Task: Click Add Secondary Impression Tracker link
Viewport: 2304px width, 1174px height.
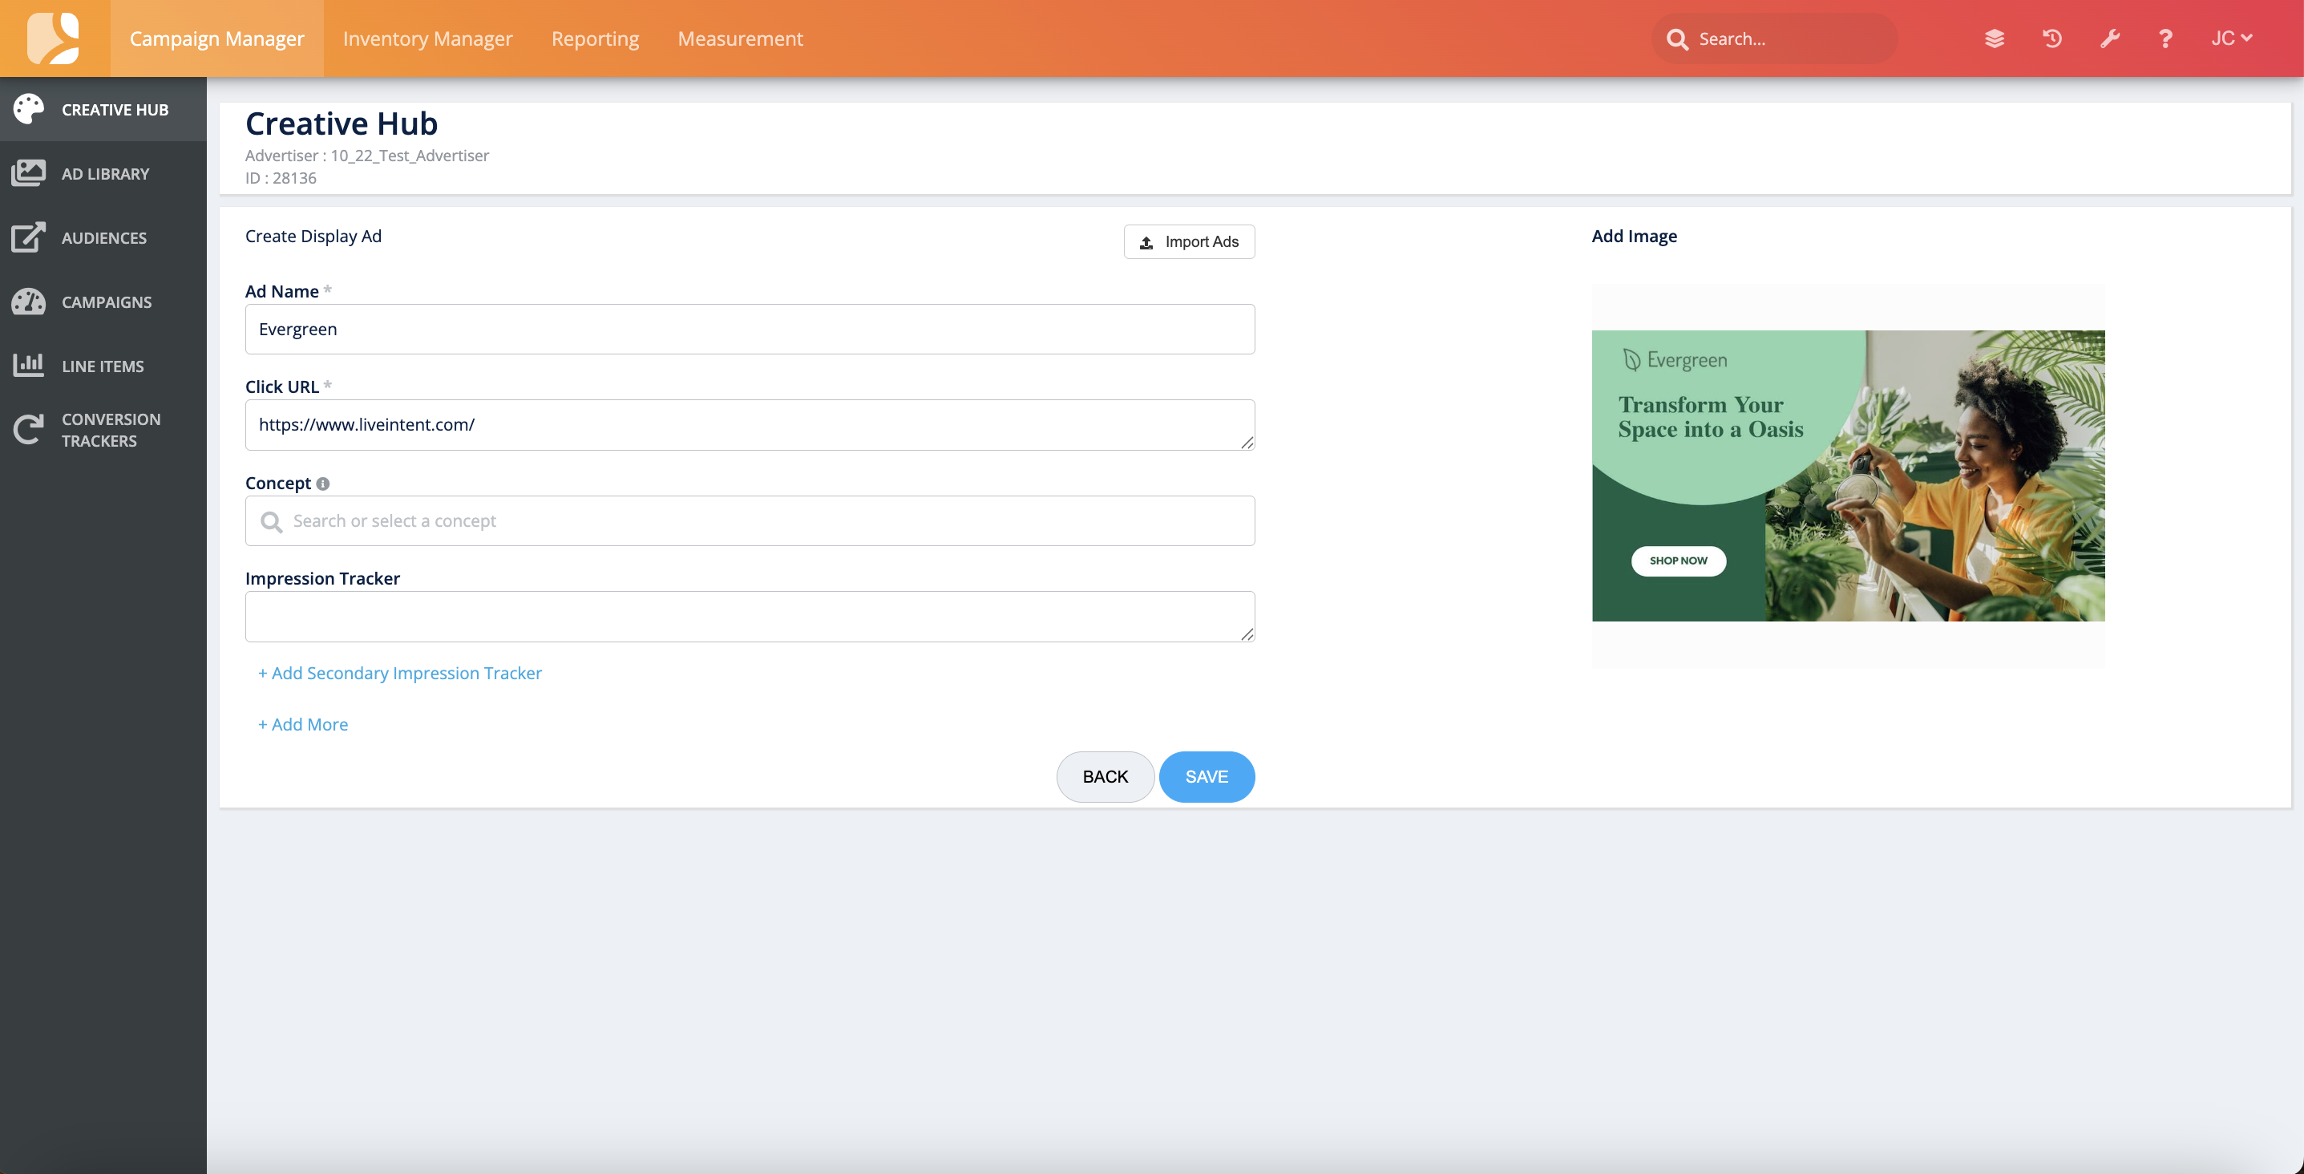Action: [400, 673]
